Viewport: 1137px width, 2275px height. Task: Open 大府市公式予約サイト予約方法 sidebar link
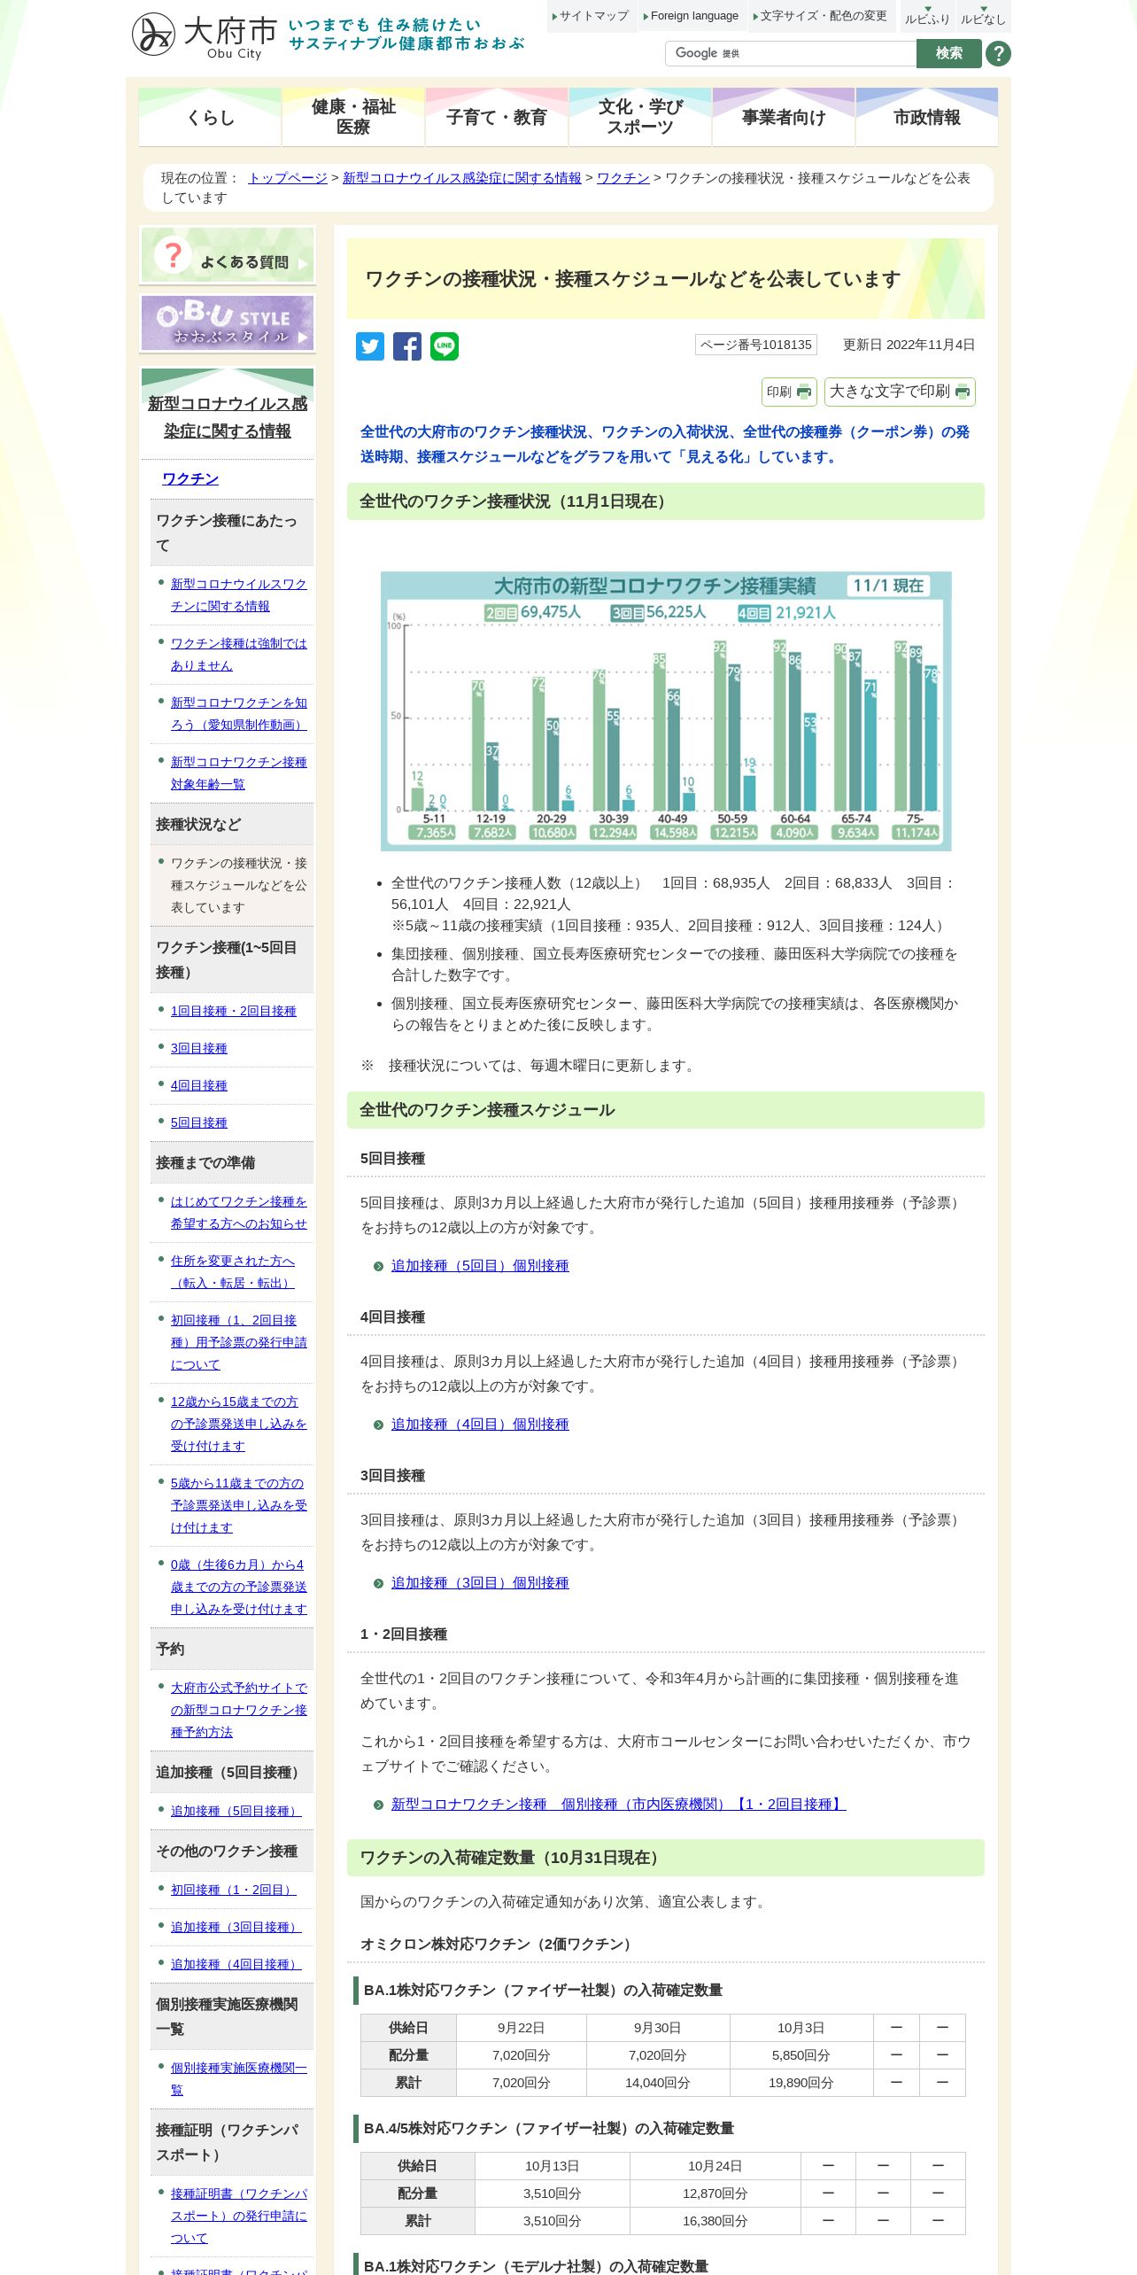pyautogui.click(x=239, y=1710)
